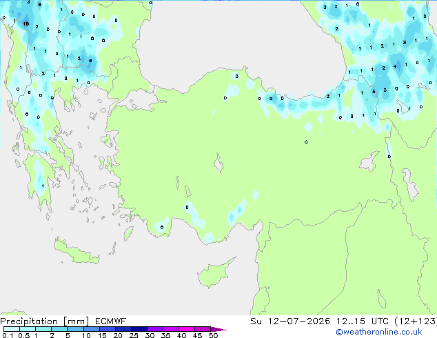The height and width of the screenshot is (338, 437).
Task: Pick the 10–15 mm legend color swatch
Action: (92, 329)
